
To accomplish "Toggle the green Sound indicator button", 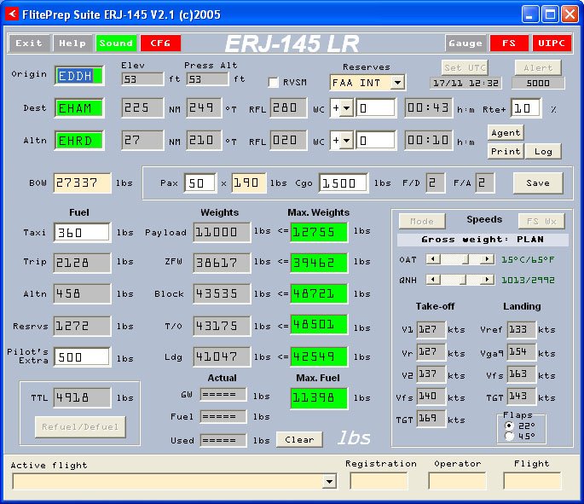I will (116, 43).
